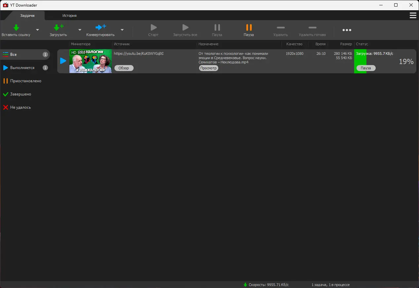Click the Источник column header
The width and height of the screenshot is (419, 288).
pyautogui.click(x=122, y=44)
